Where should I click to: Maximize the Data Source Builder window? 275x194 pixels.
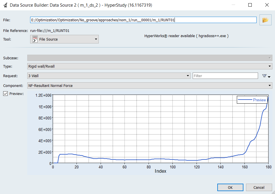250,5
